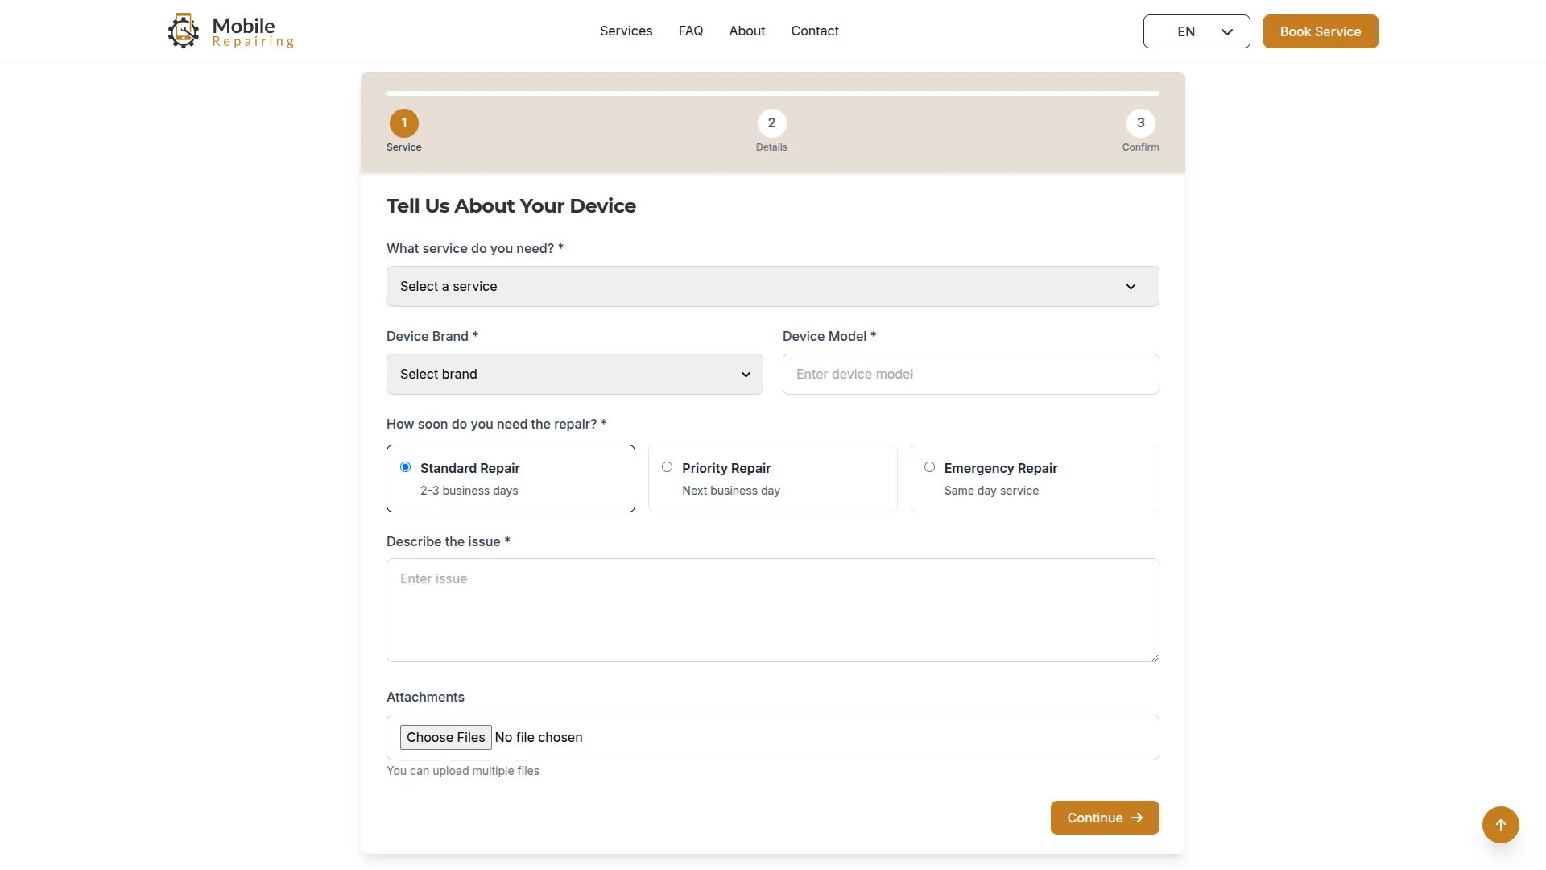Click the progress bar above the steps
1546x870 pixels.
tap(771, 93)
